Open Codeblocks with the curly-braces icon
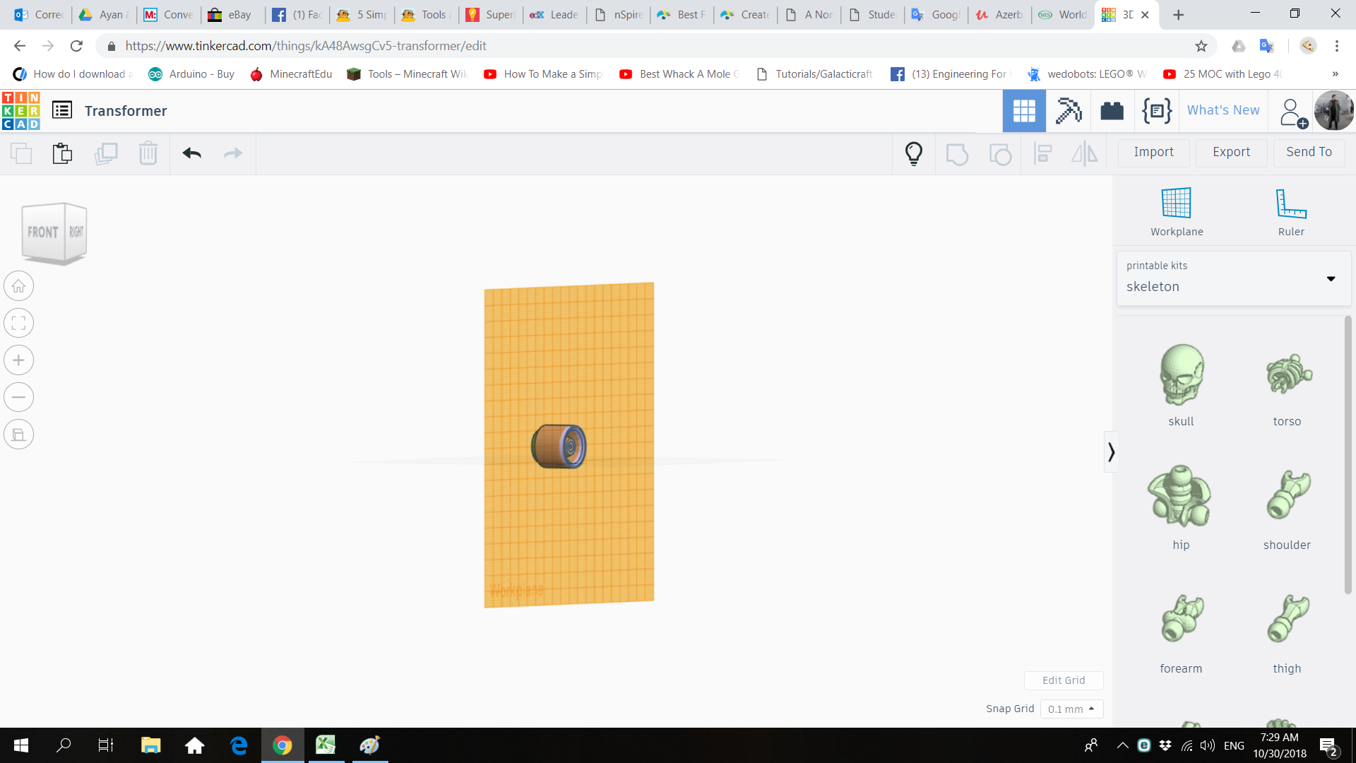1356x763 pixels. (1156, 111)
